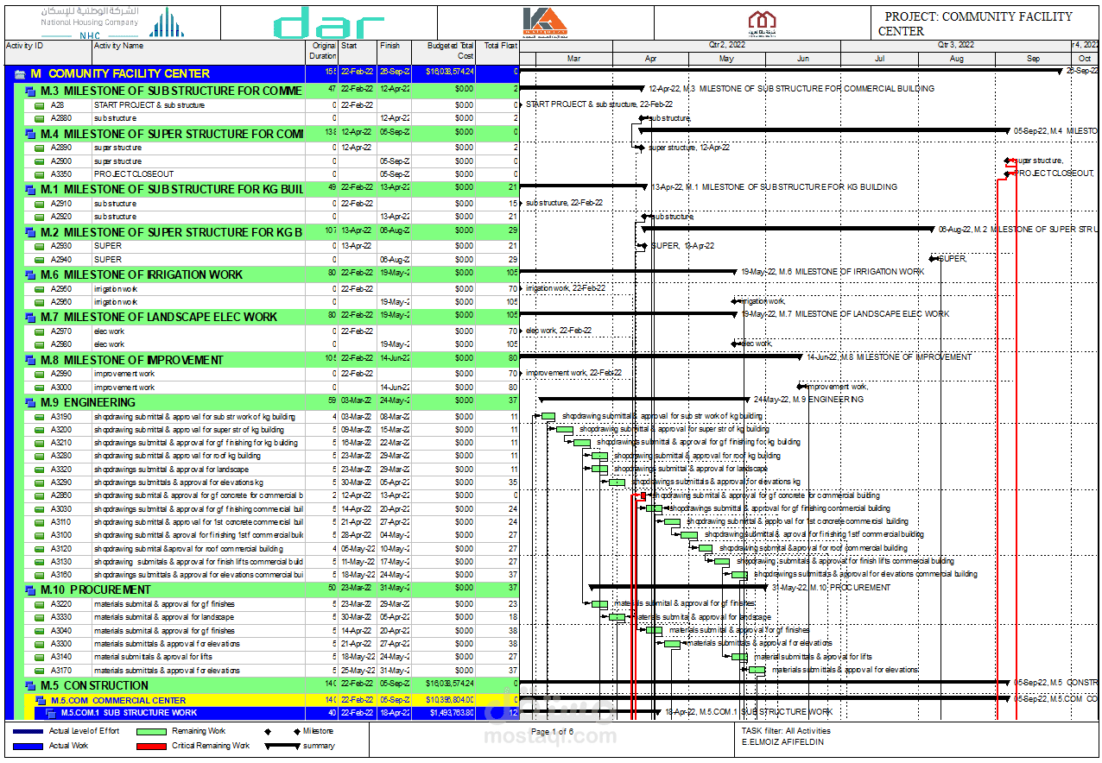Click the activity icon for row A3350
This screenshot has height=763, width=1102.
click(x=39, y=174)
